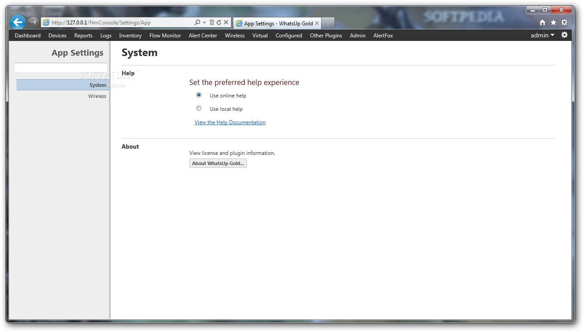Click the About WhatsUp Gold... button
Screen dimensions: 584x332
[218, 163]
